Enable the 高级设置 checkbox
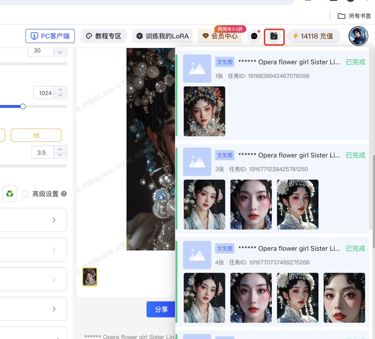This screenshot has width=375, height=339. click(x=25, y=194)
